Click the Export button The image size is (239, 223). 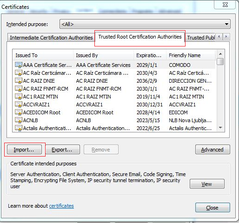pos(63,150)
